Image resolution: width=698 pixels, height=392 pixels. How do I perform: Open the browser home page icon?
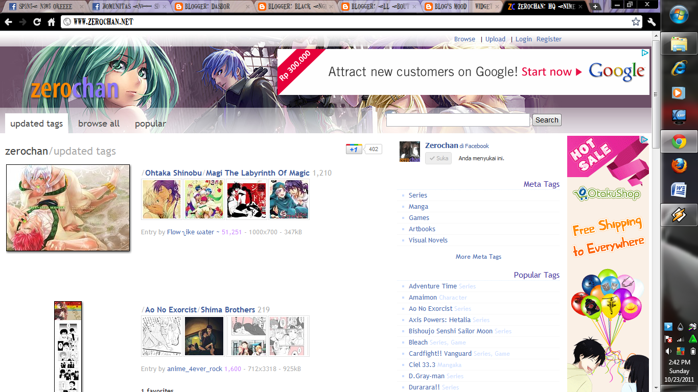point(51,22)
